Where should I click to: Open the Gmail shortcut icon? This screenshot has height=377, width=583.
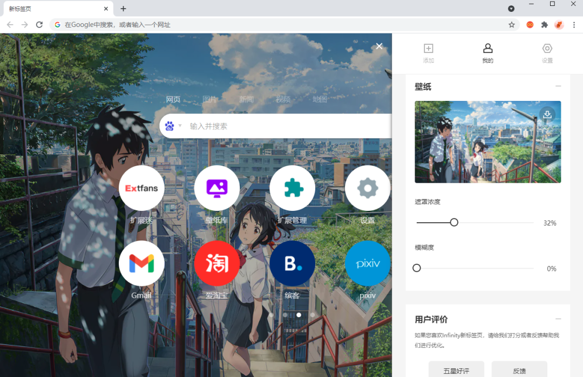[x=141, y=263]
